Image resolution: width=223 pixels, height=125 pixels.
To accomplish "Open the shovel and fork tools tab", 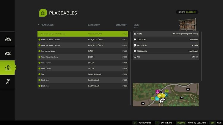I will (x=8, y=82).
